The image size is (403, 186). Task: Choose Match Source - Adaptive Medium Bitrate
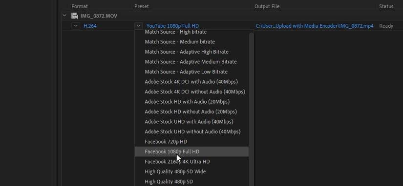pyautogui.click(x=191, y=62)
